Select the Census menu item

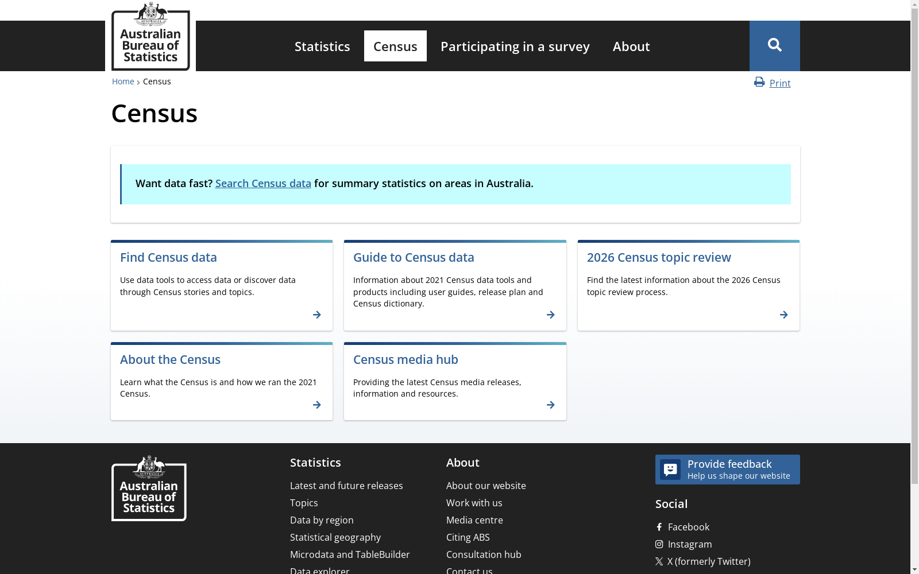coord(395,46)
